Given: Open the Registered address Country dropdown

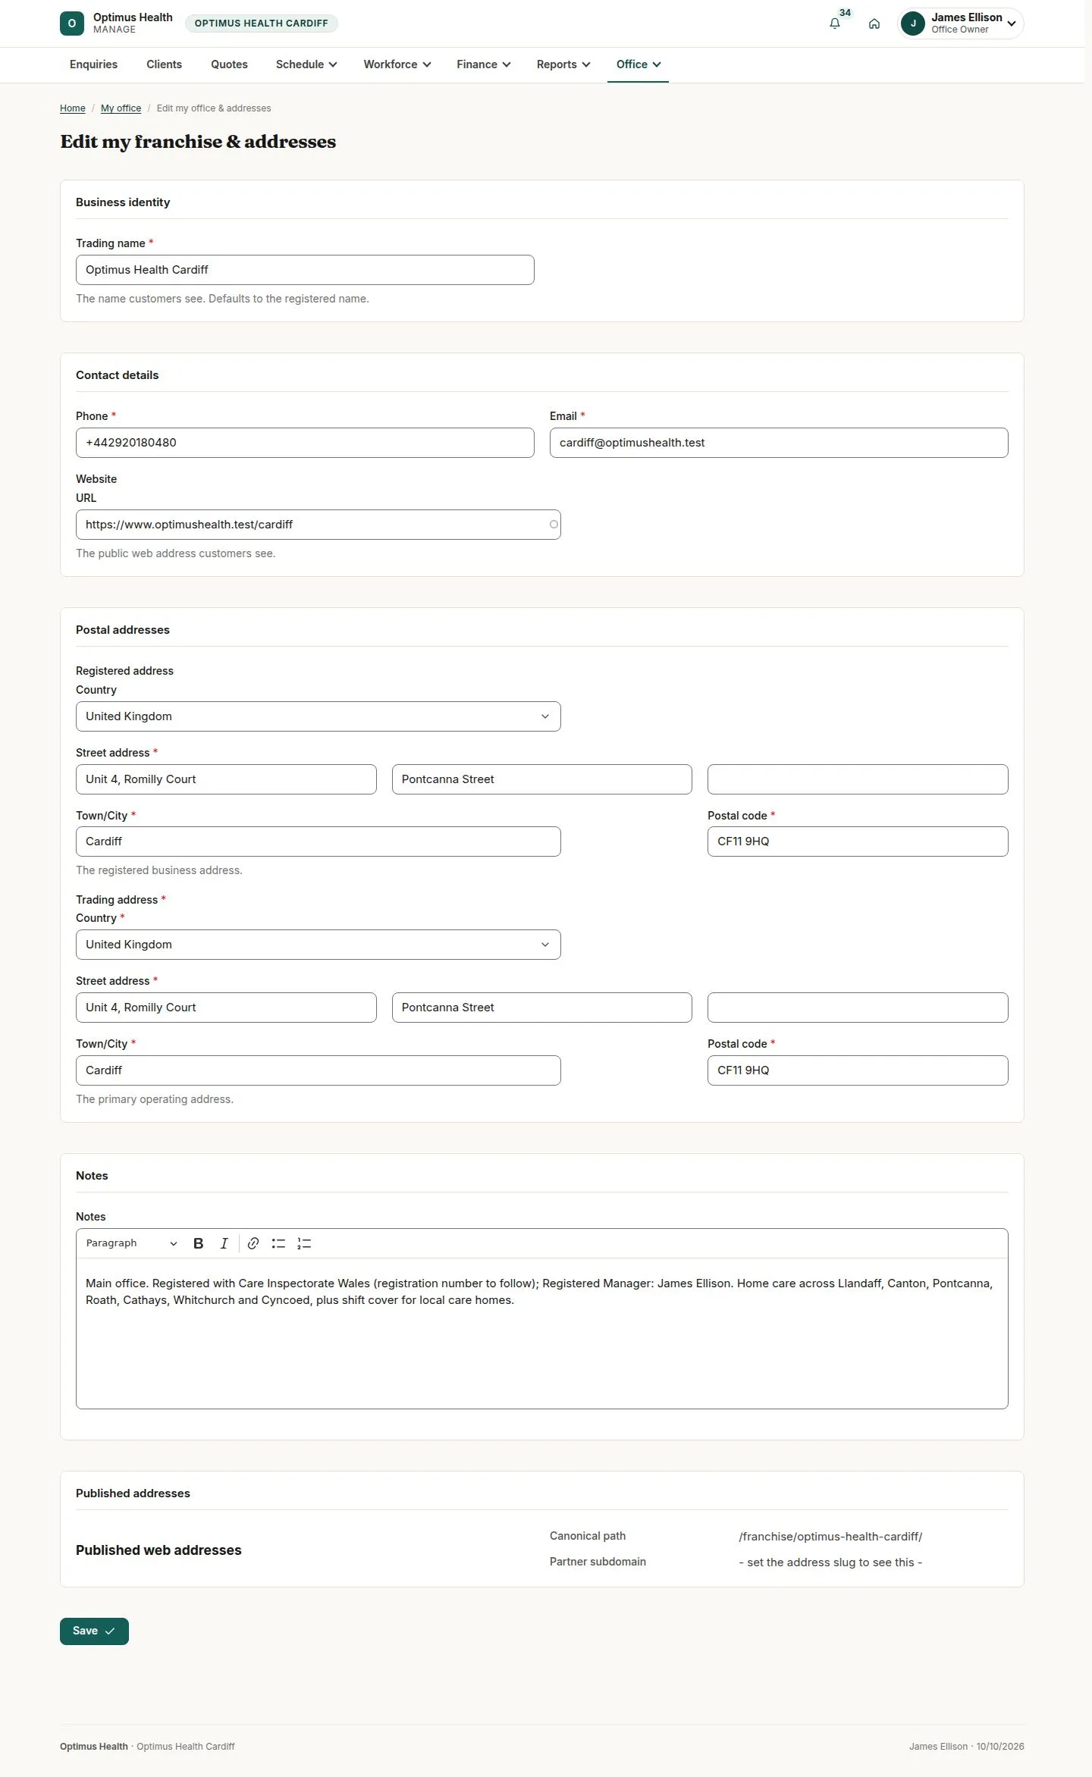Looking at the screenshot, I should point(318,716).
